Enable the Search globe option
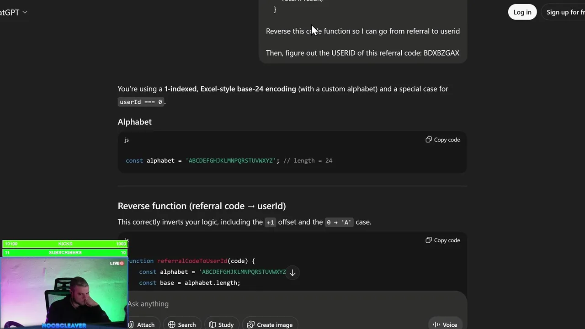 [181, 324]
